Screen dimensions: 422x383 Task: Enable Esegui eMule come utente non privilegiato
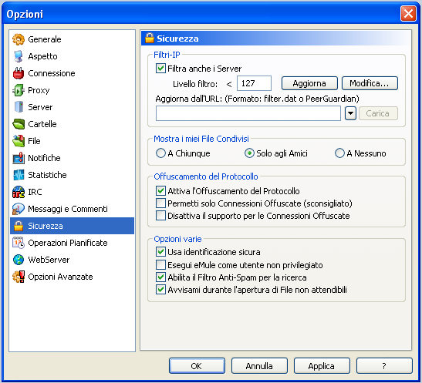click(x=160, y=265)
